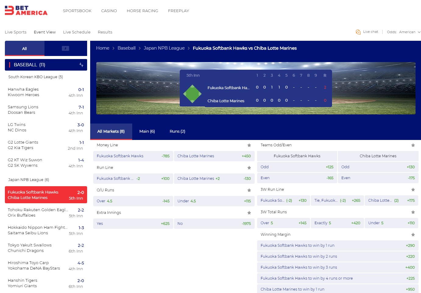Image resolution: width=421 pixels, height=293 pixels.
Task: Collapse the BASEBALL (11) section
Action: tap(46, 65)
